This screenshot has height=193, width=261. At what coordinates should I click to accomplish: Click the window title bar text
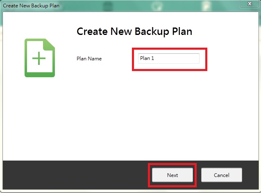pyautogui.click(x=31, y=6)
